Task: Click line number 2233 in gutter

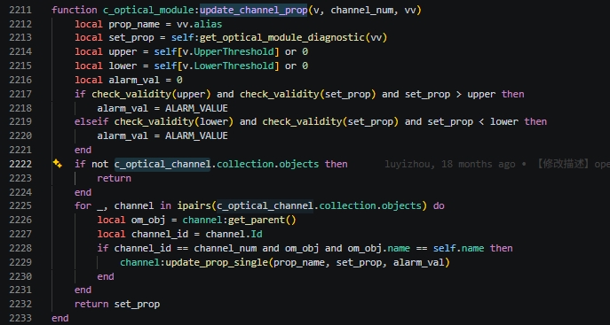Action: (20, 318)
